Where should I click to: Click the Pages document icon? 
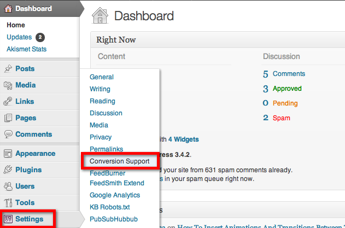pyautogui.click(x=8, y=118)
